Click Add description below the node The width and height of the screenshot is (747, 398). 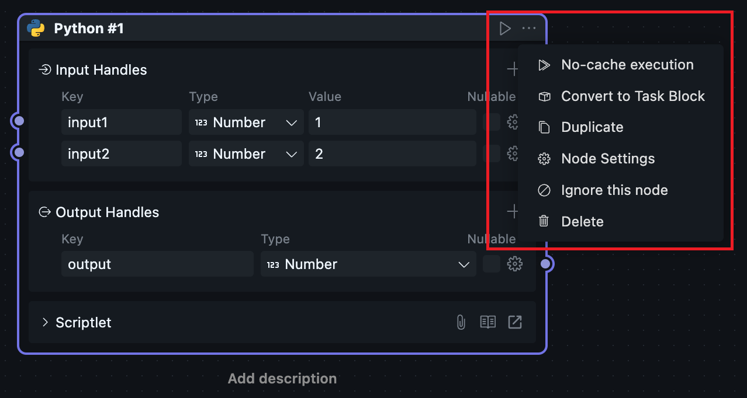tap(282, 379)
